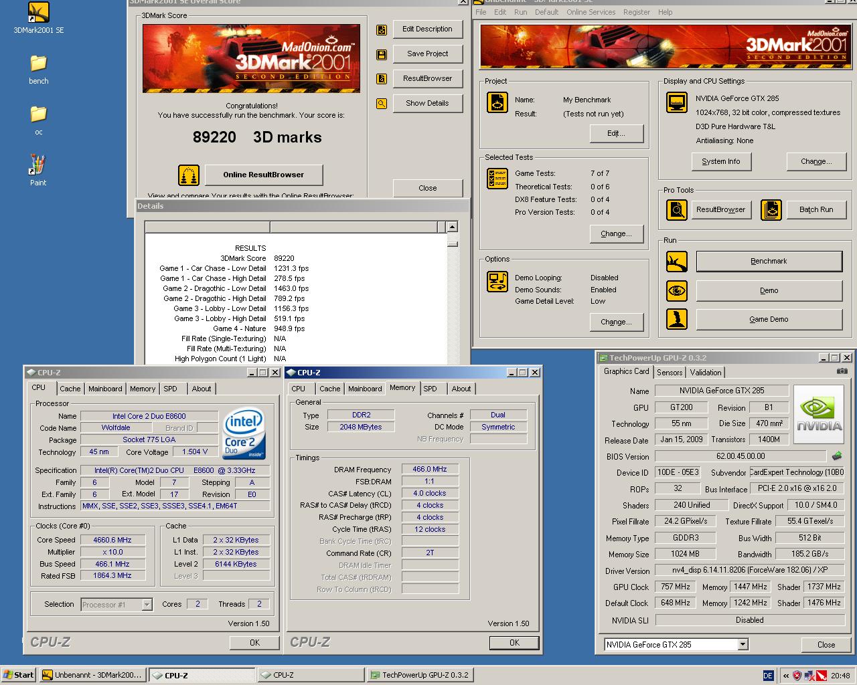Switch to Unbenannt - 3DMark2001 taskbar item

coord(92,676)
